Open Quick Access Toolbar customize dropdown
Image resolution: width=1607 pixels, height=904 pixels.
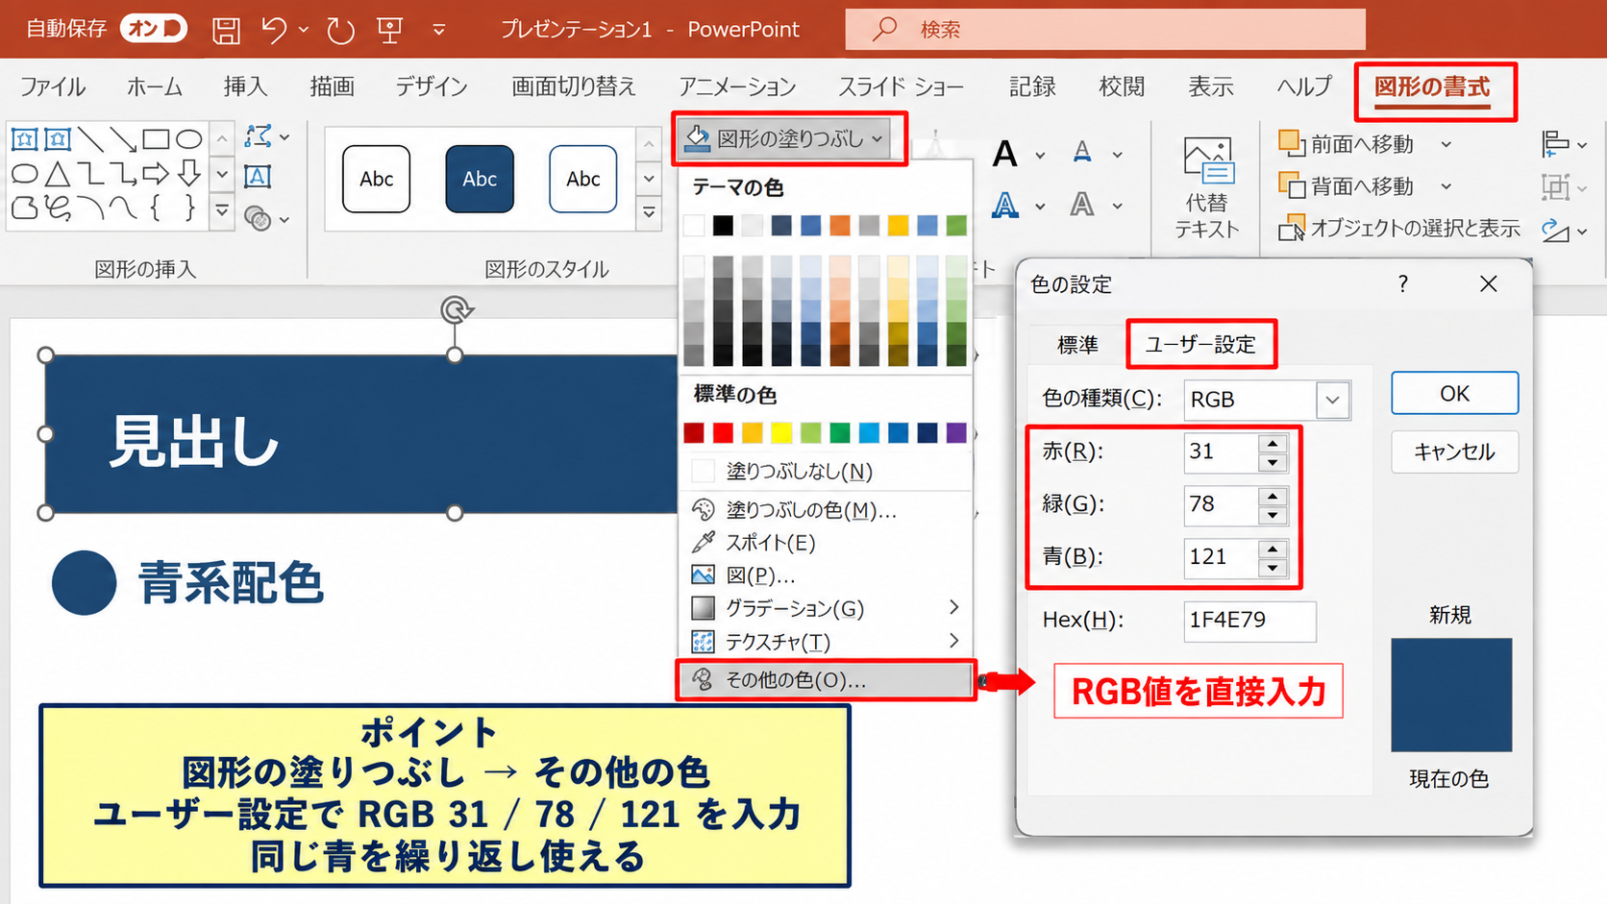click(x=439, y=30)
